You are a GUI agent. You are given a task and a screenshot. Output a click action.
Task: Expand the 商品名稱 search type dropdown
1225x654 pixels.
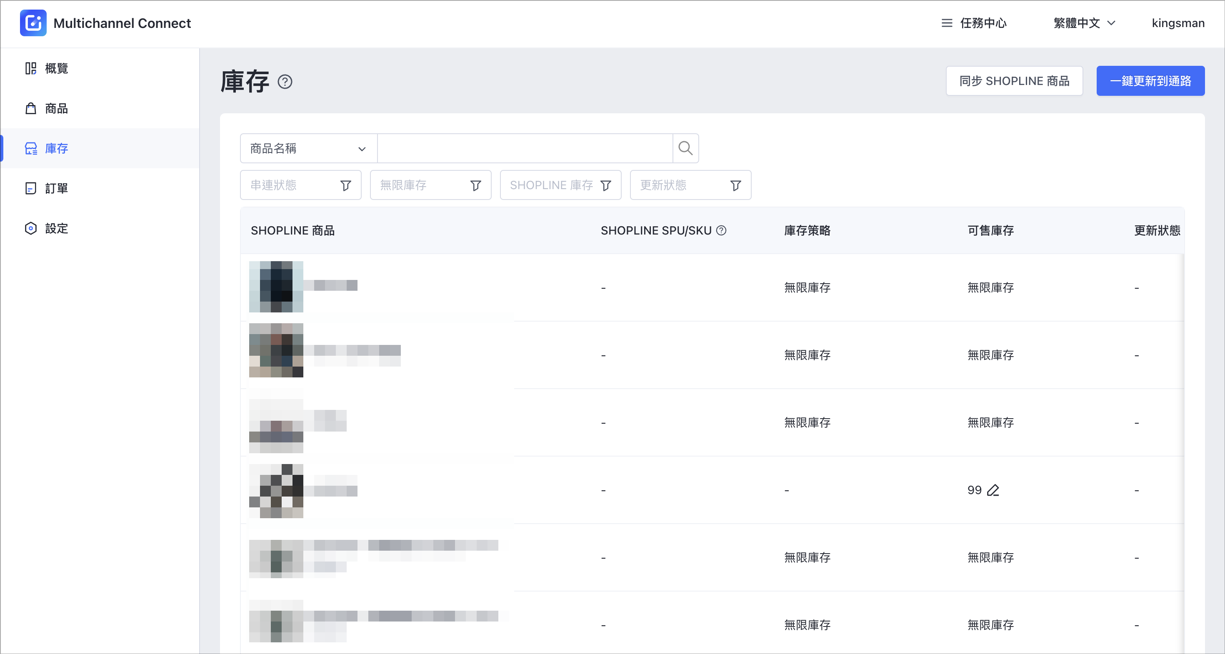click(x=309, y=148)
